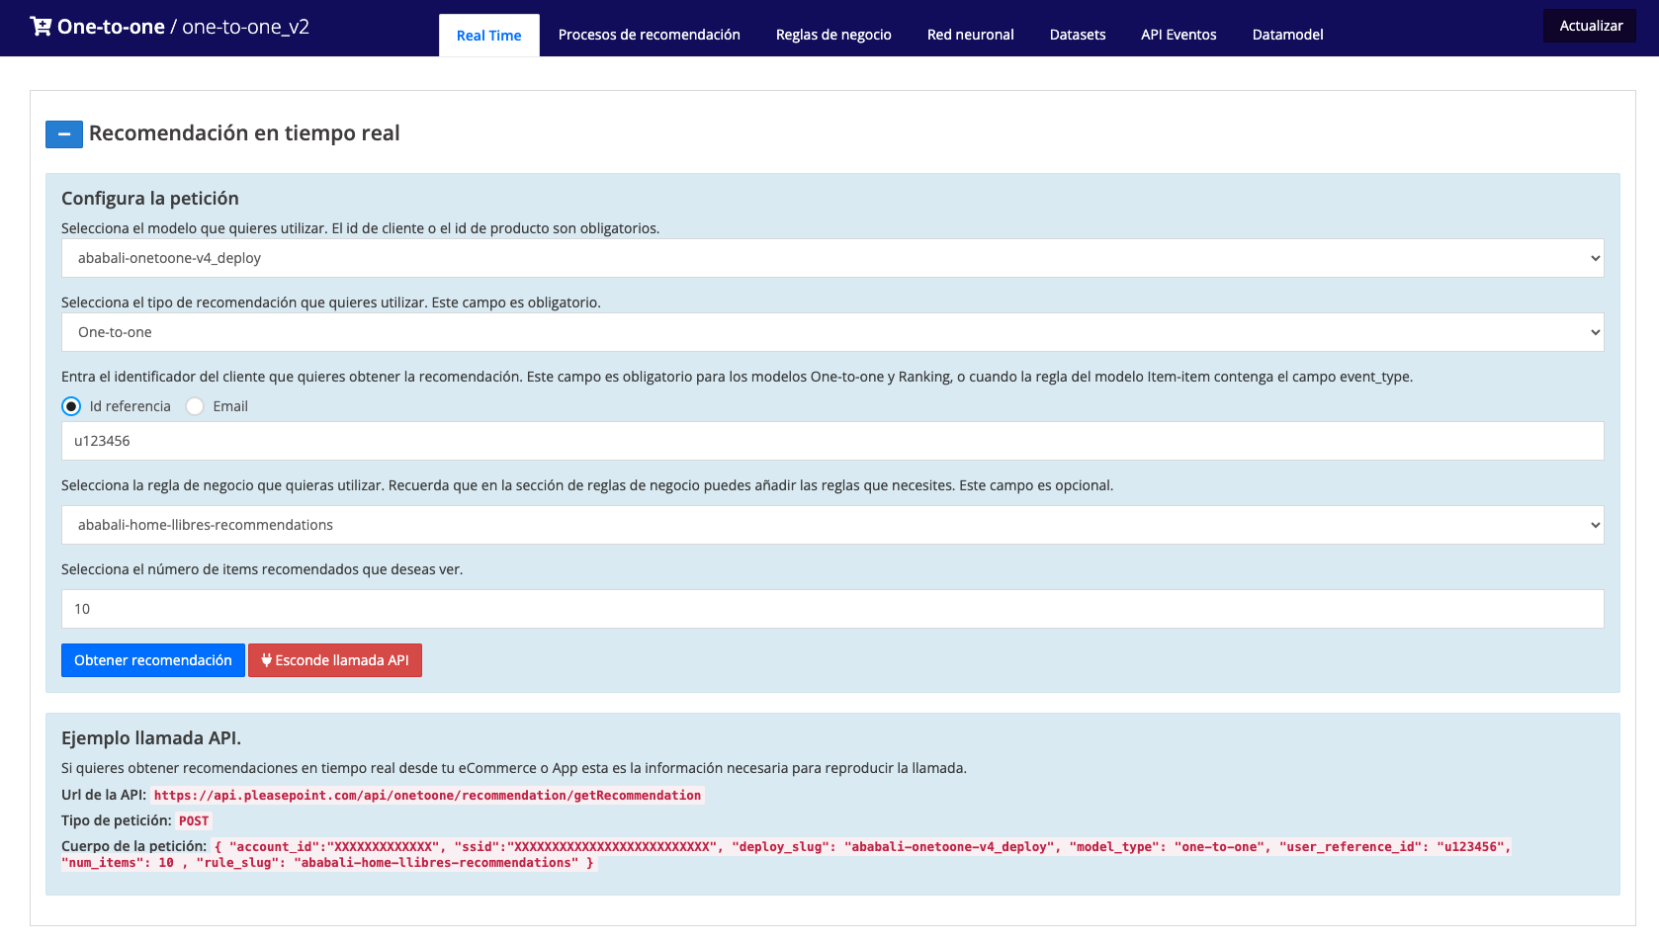Image resolution: width=1659 pixels, height=944 pixels.
Task: Open the One-to-one recommendation type dropdown
Action: pos(831,332)
